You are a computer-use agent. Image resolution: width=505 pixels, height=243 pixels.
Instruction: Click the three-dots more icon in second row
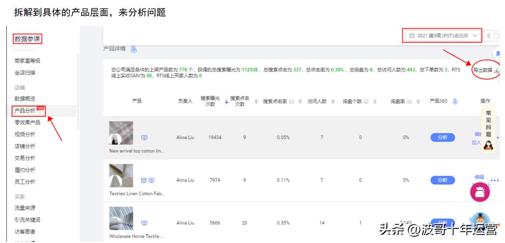tap(494, 181)
